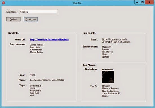The width and height of the screenshot is (155, 108).
Task: Select band member Kirk Hammett
Action: click(x=36, y=50)
